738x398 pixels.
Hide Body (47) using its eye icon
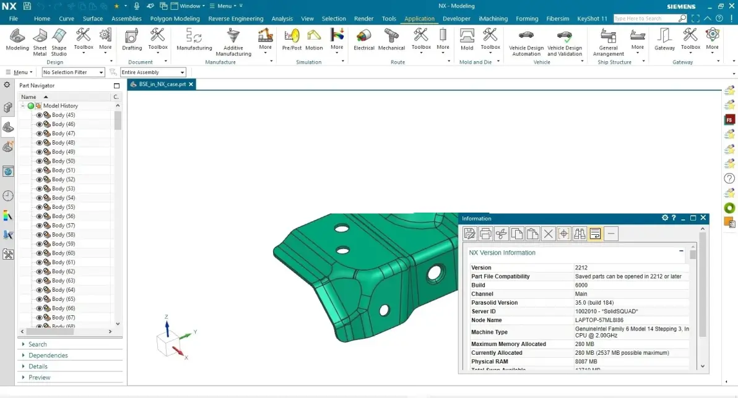point(39,133)
